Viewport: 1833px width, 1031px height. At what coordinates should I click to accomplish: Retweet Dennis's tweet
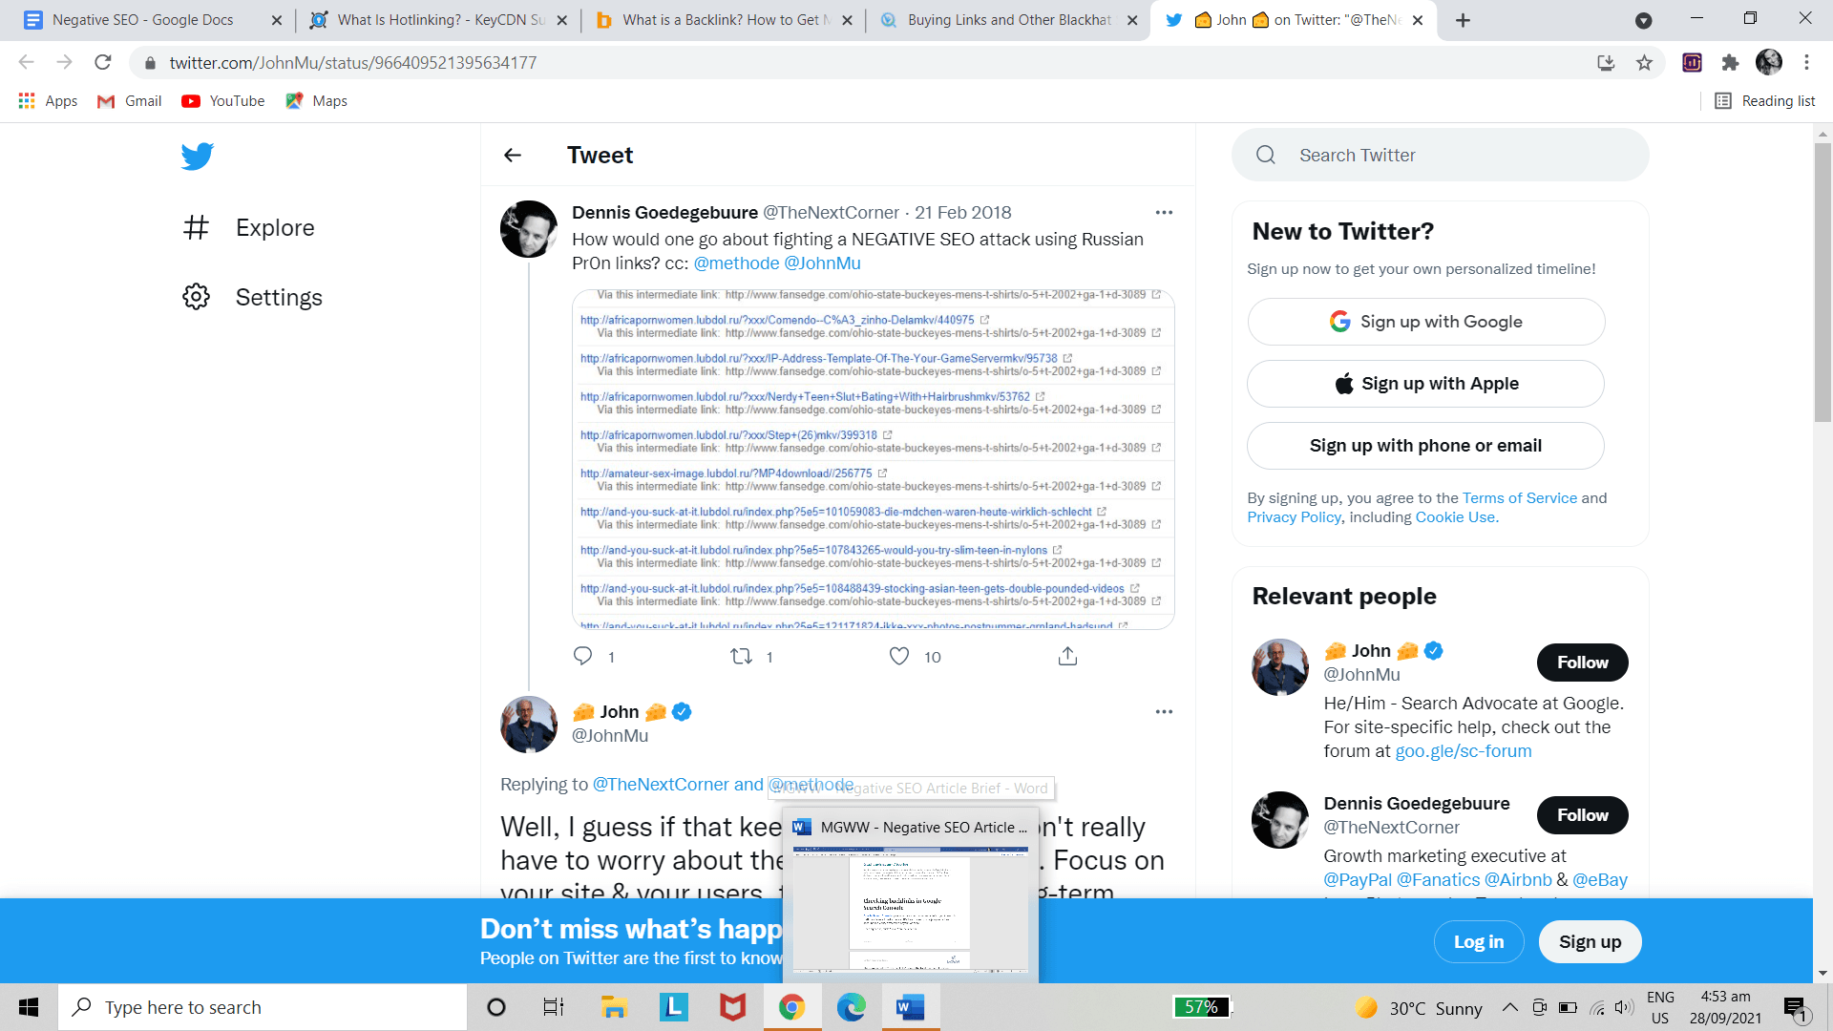[741, 656]
